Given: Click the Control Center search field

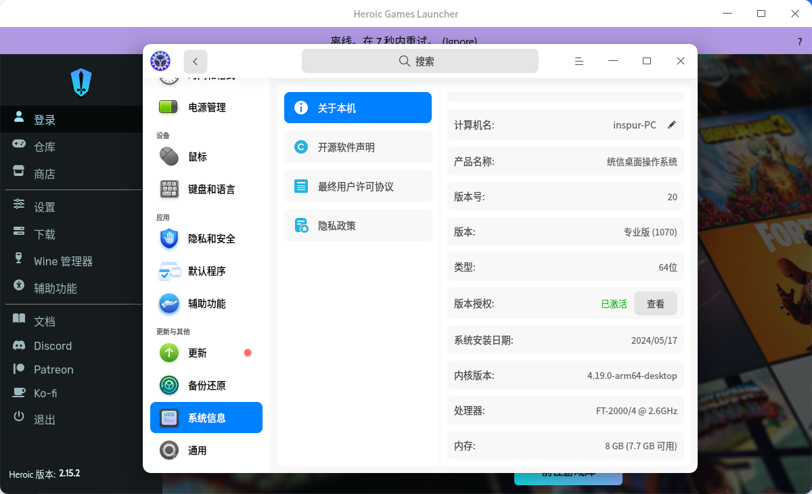Looking at the screenshot, I should [420, 61].
